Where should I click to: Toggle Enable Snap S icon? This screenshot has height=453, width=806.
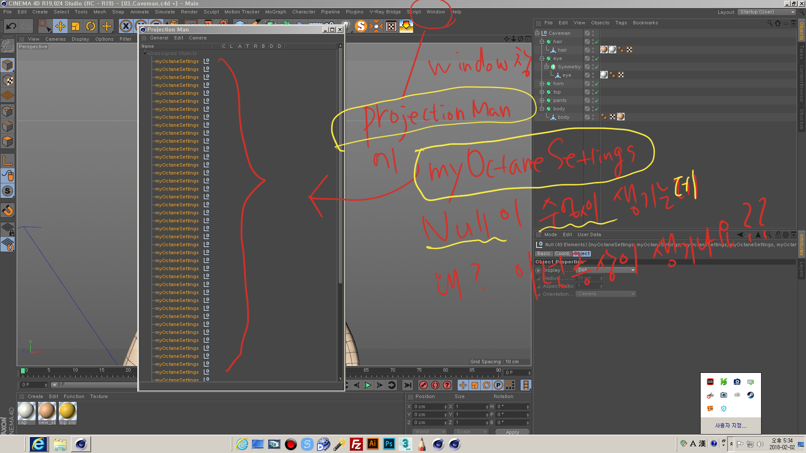[8, 191]
